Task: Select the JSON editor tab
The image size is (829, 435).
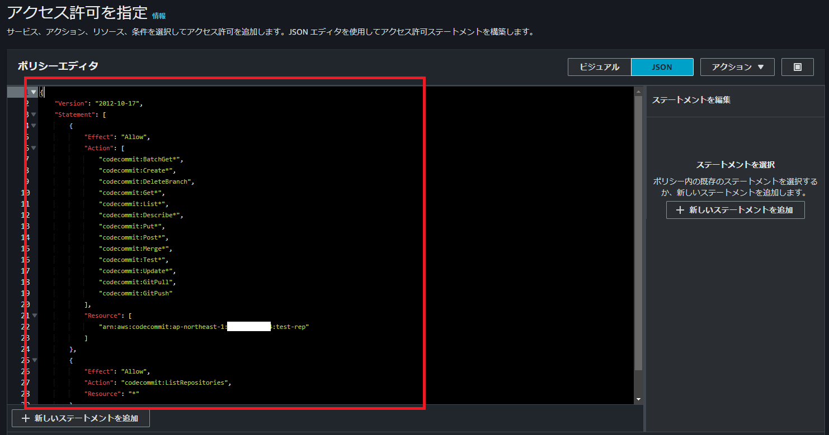Action: 662,66
